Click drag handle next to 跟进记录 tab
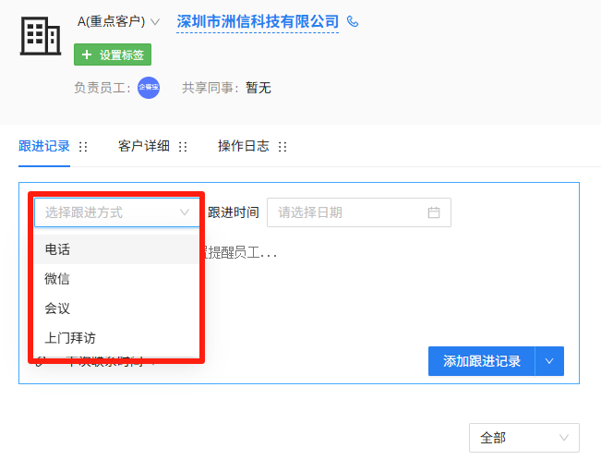 (x=83, y=147)
